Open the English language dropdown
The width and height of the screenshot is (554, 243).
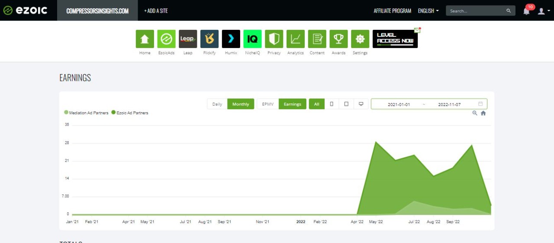click(428, 11)
